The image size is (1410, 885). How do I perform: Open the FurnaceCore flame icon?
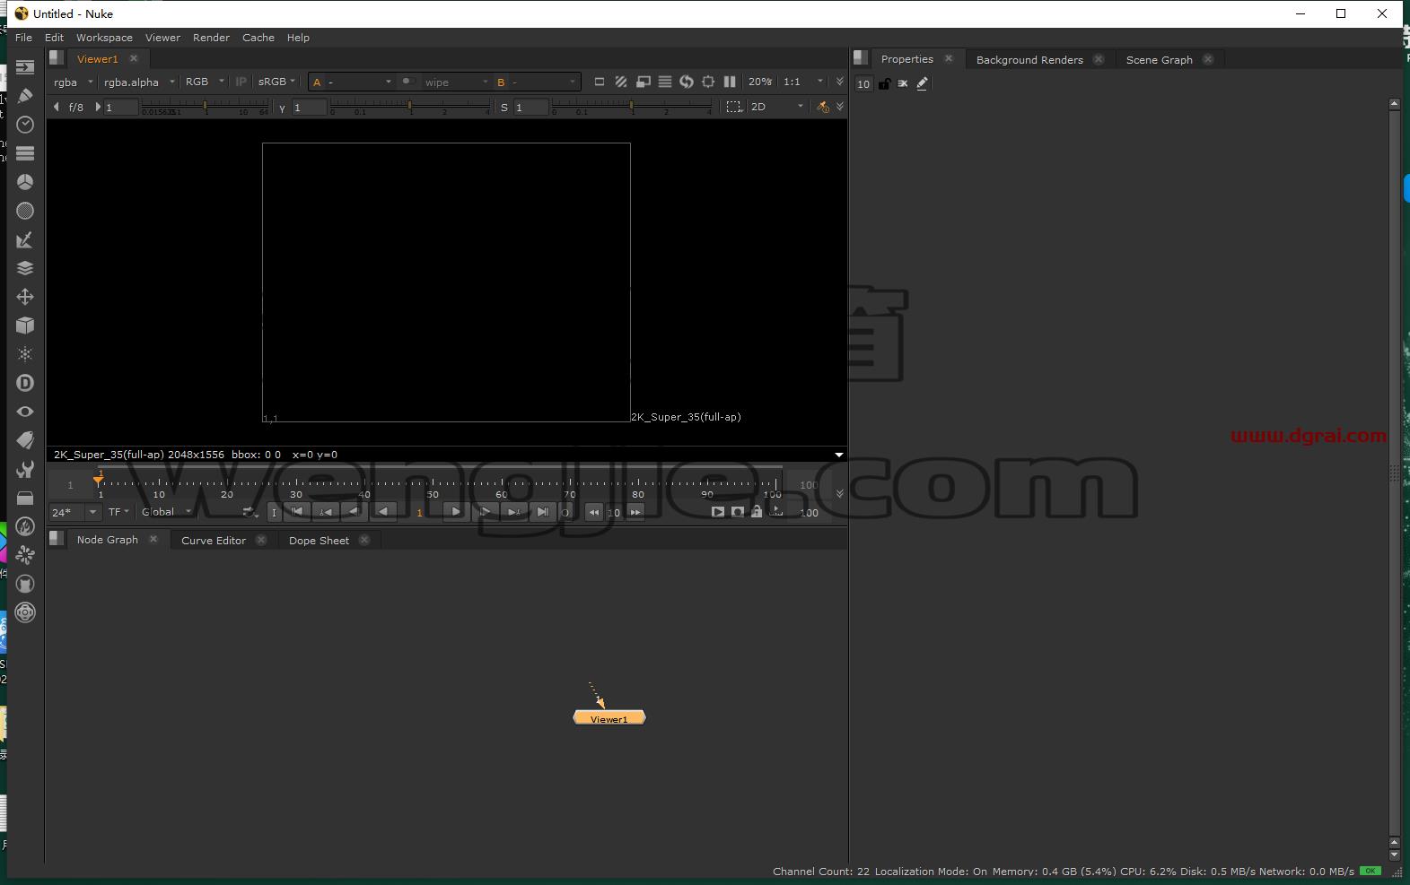25,526
